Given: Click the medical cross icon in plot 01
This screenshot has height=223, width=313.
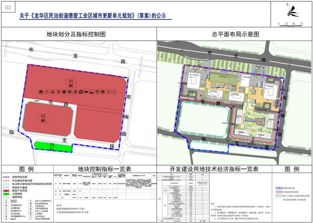Looking at the screenshot, I should click(64, 92).
